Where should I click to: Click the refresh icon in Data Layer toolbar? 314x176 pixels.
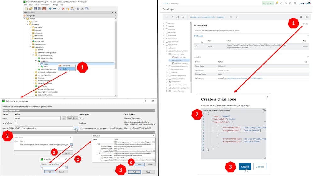(177, 17)
